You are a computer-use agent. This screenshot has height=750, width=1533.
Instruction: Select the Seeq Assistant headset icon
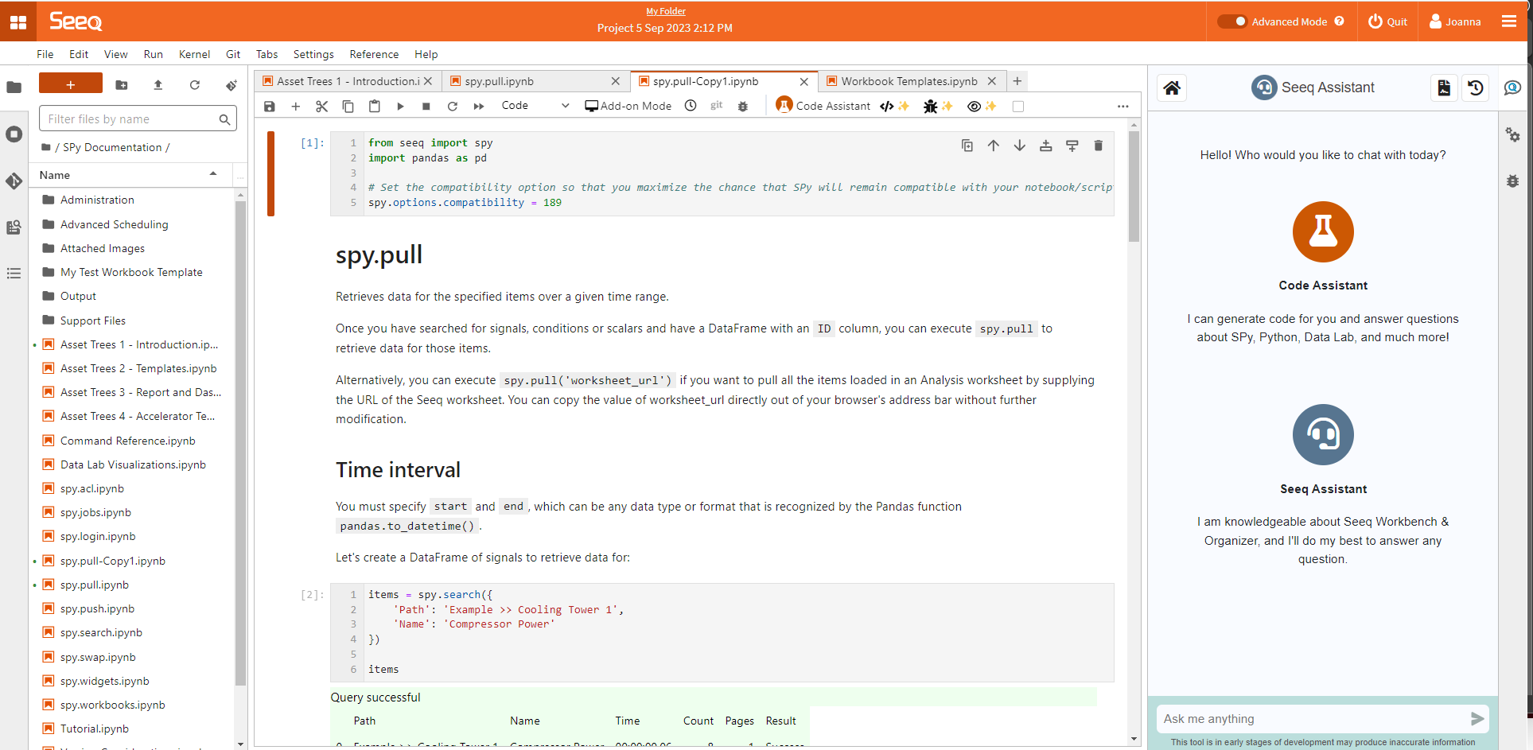(1322, 435)
